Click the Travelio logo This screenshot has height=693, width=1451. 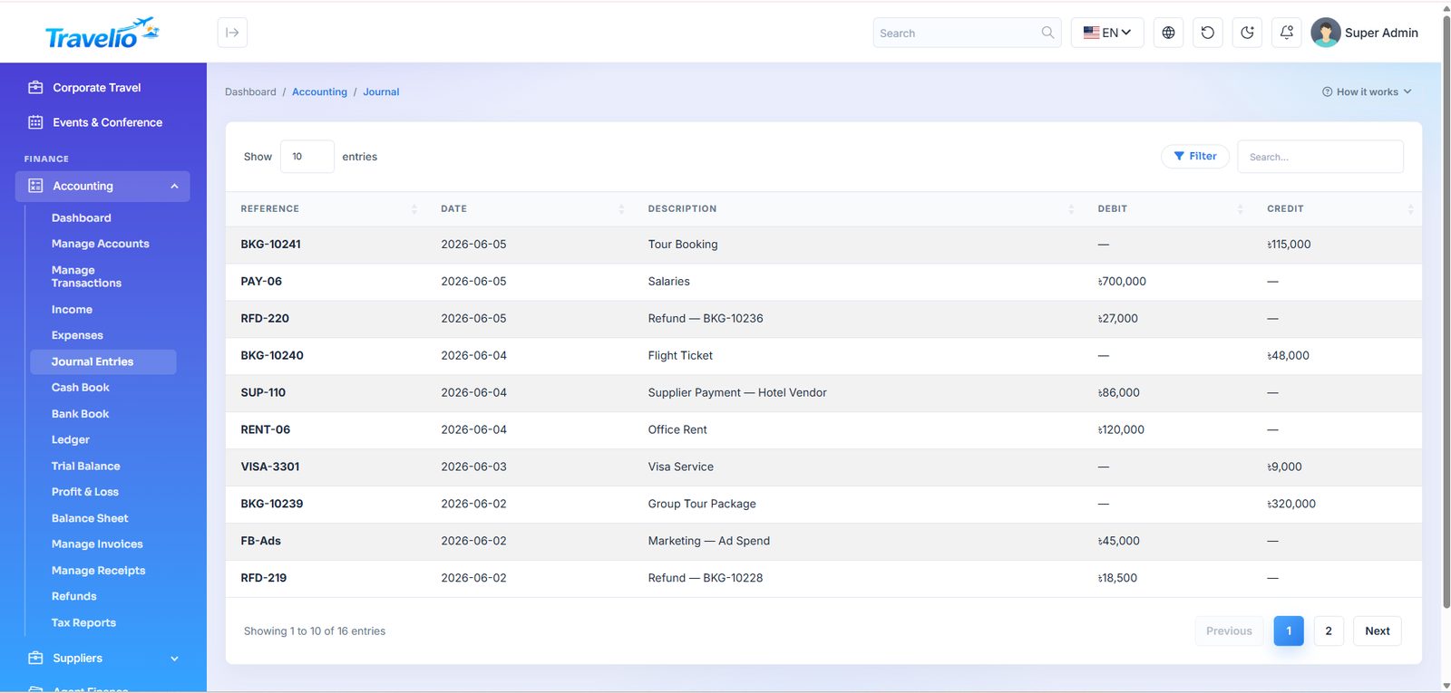click(x=102, y=34)
